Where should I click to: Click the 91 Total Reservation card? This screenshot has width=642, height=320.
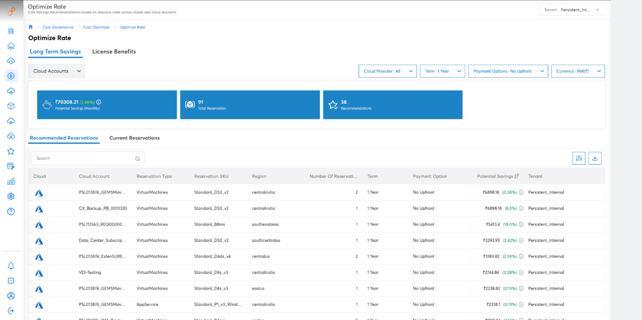[250, 105]
